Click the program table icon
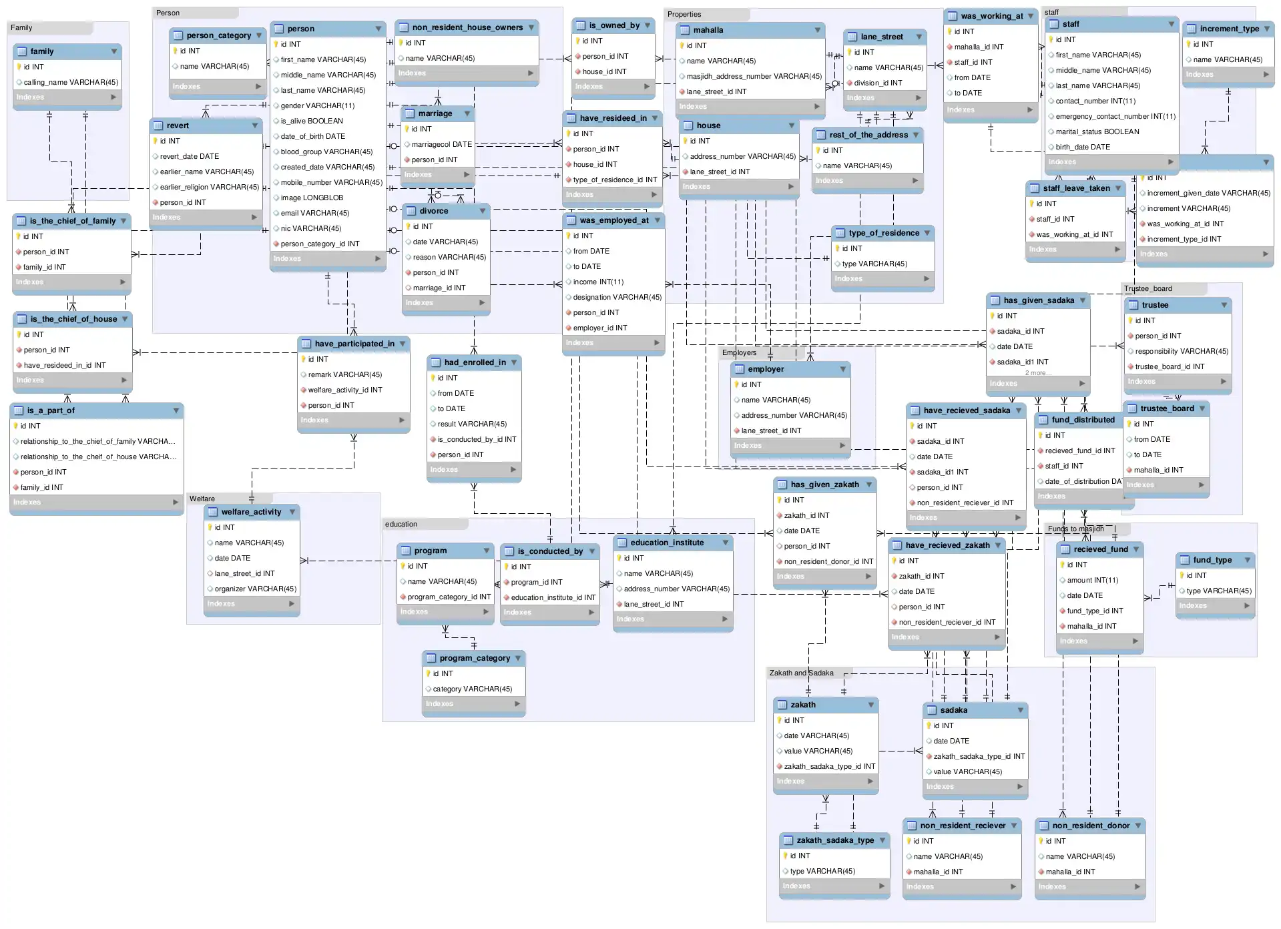 [407, 551]
